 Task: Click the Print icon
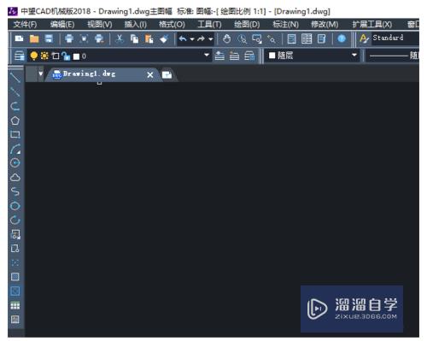[x=69, y=38]
